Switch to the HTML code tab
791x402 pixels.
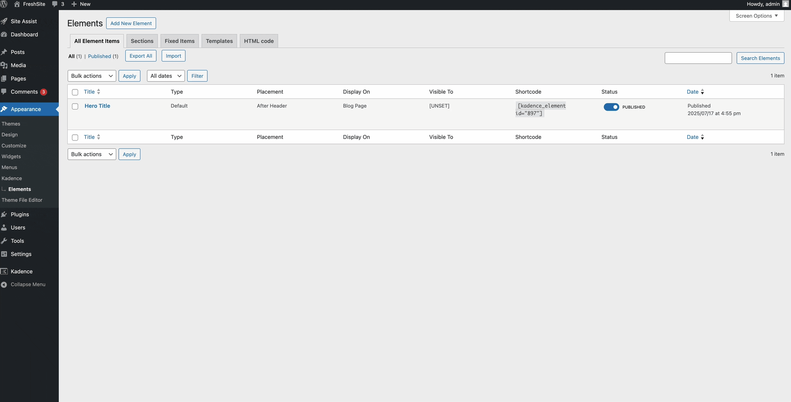click(259, 41)
